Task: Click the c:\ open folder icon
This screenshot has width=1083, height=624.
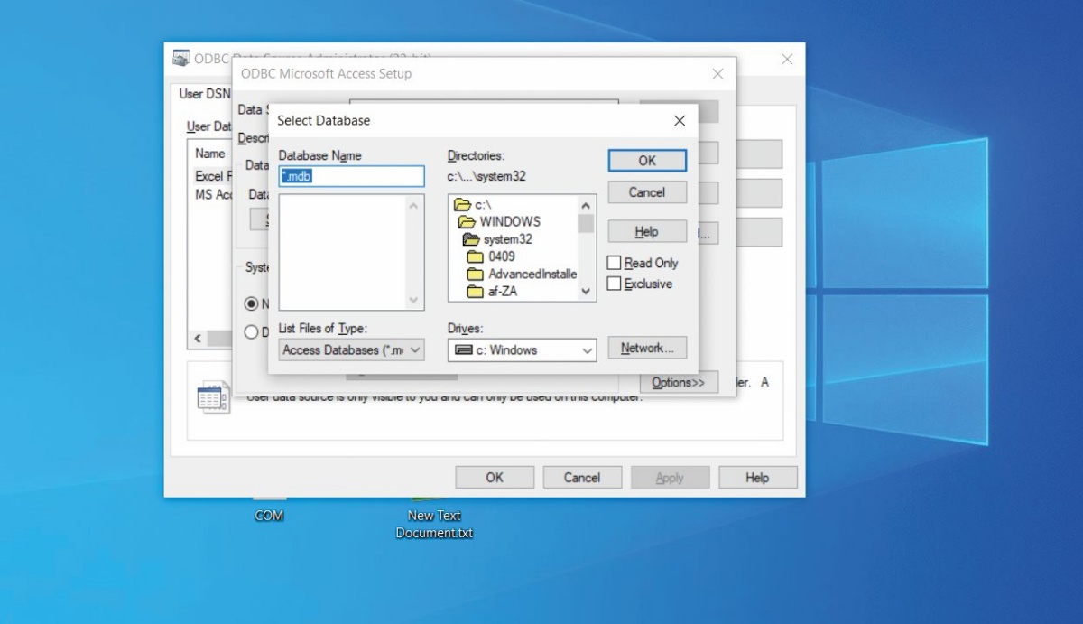Action: (x=462, y=205)
